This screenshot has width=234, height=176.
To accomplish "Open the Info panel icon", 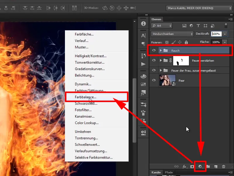I will (143, 23).
